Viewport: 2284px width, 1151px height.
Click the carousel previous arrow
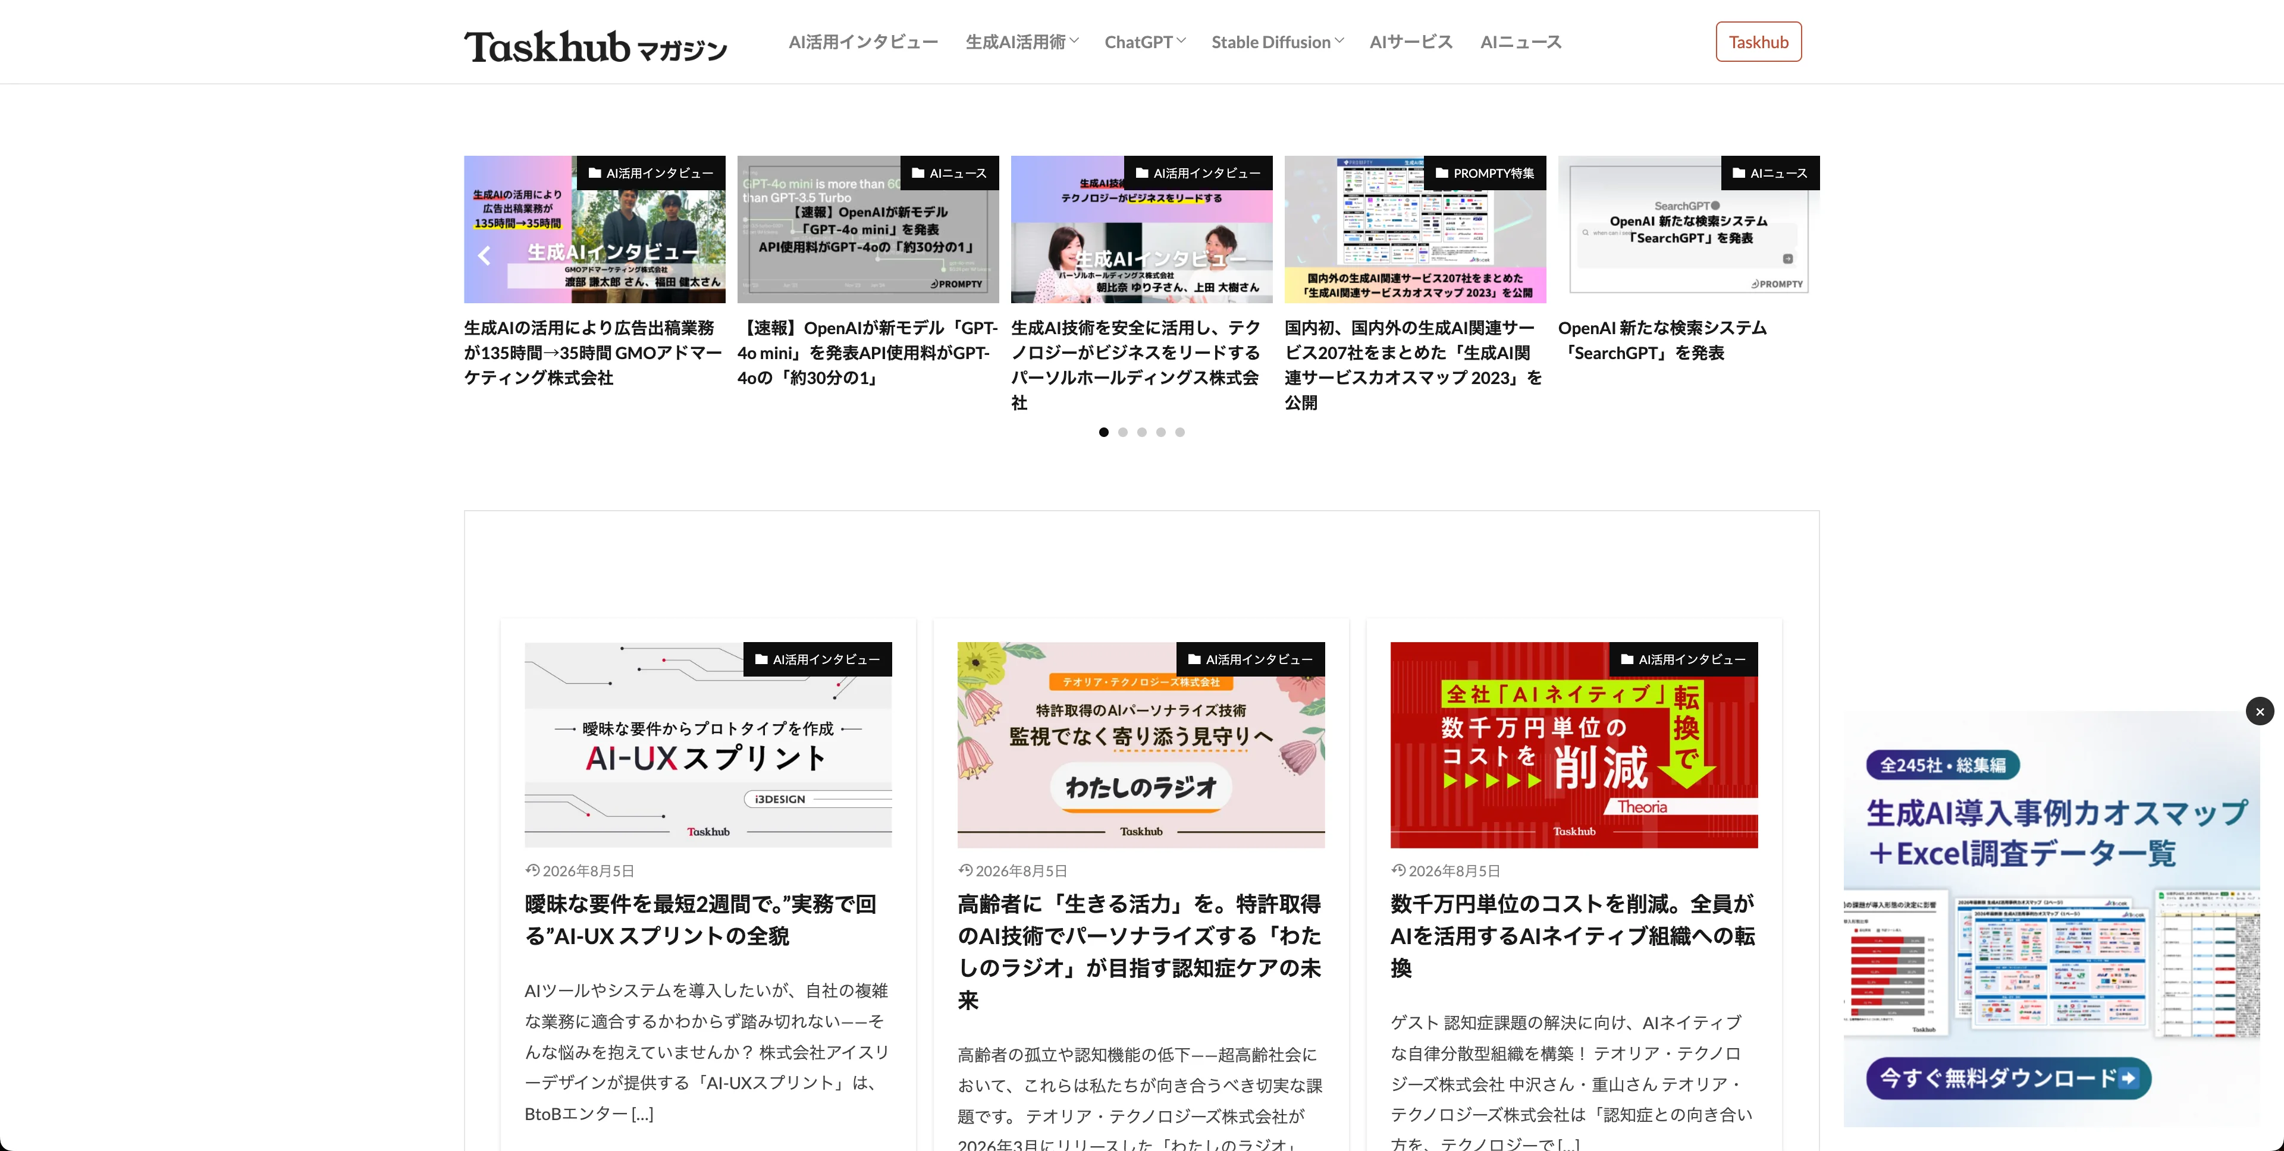484,256
